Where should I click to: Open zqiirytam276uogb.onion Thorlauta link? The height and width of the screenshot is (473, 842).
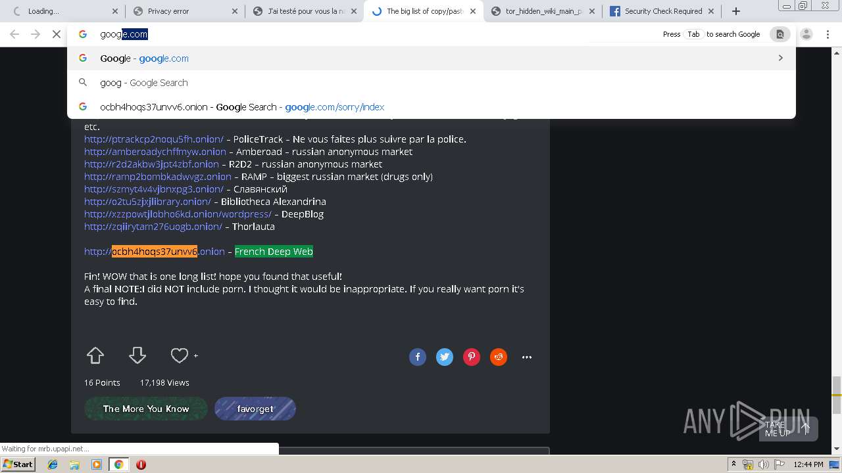(153, 227)
